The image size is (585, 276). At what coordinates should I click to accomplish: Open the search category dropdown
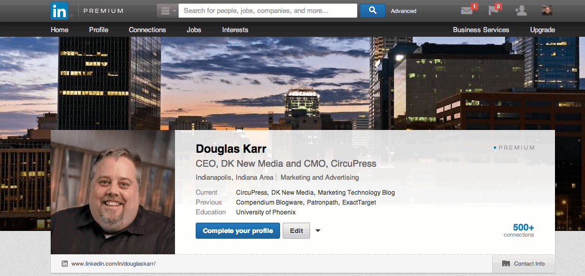point(168,11)
